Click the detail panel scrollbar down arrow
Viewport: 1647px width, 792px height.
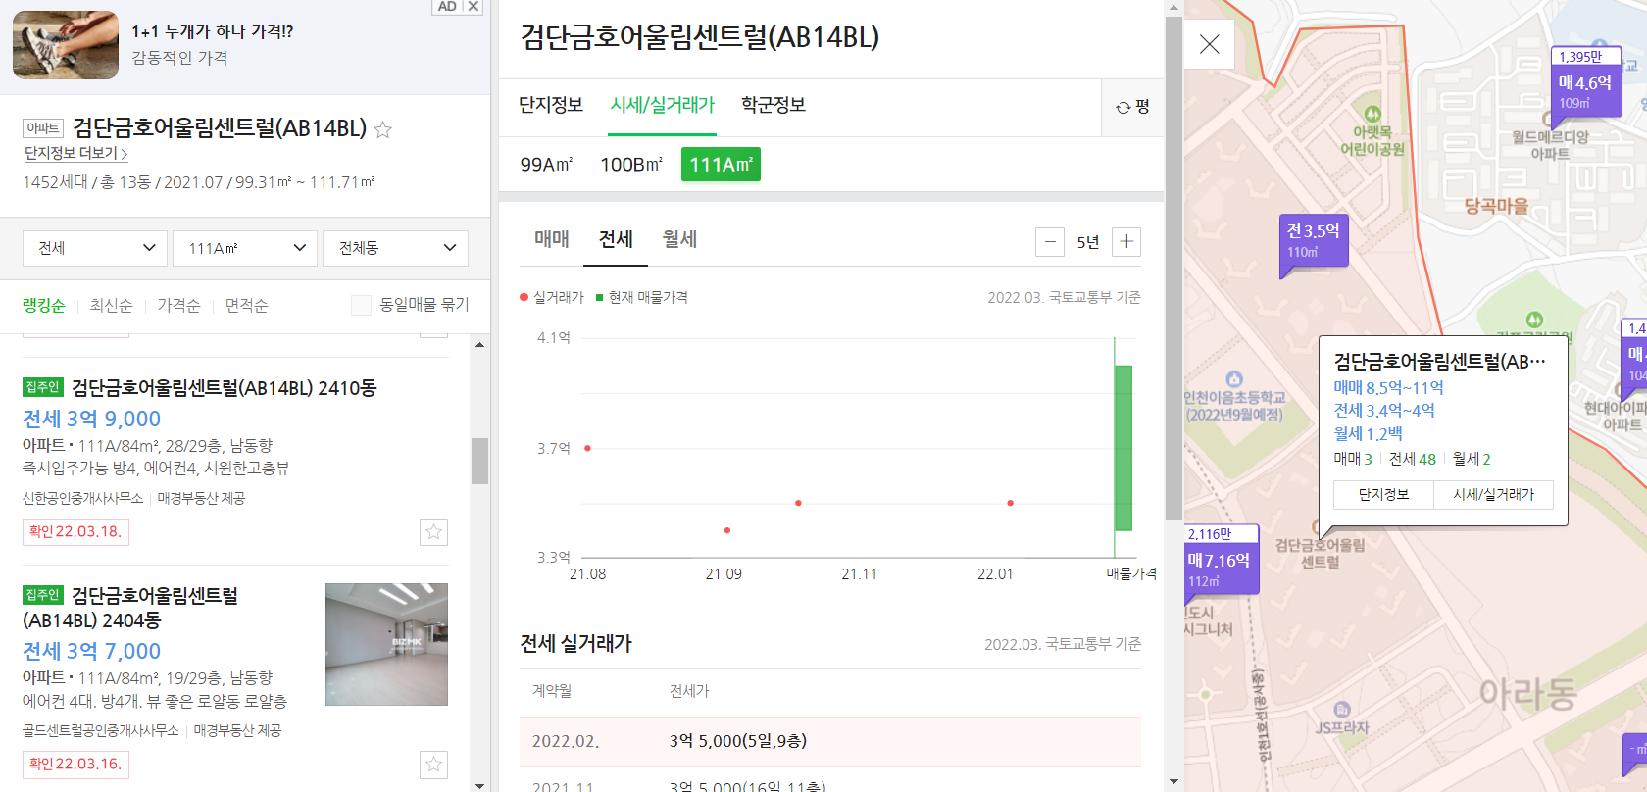pyautogui.click(x=1173, y=781)
